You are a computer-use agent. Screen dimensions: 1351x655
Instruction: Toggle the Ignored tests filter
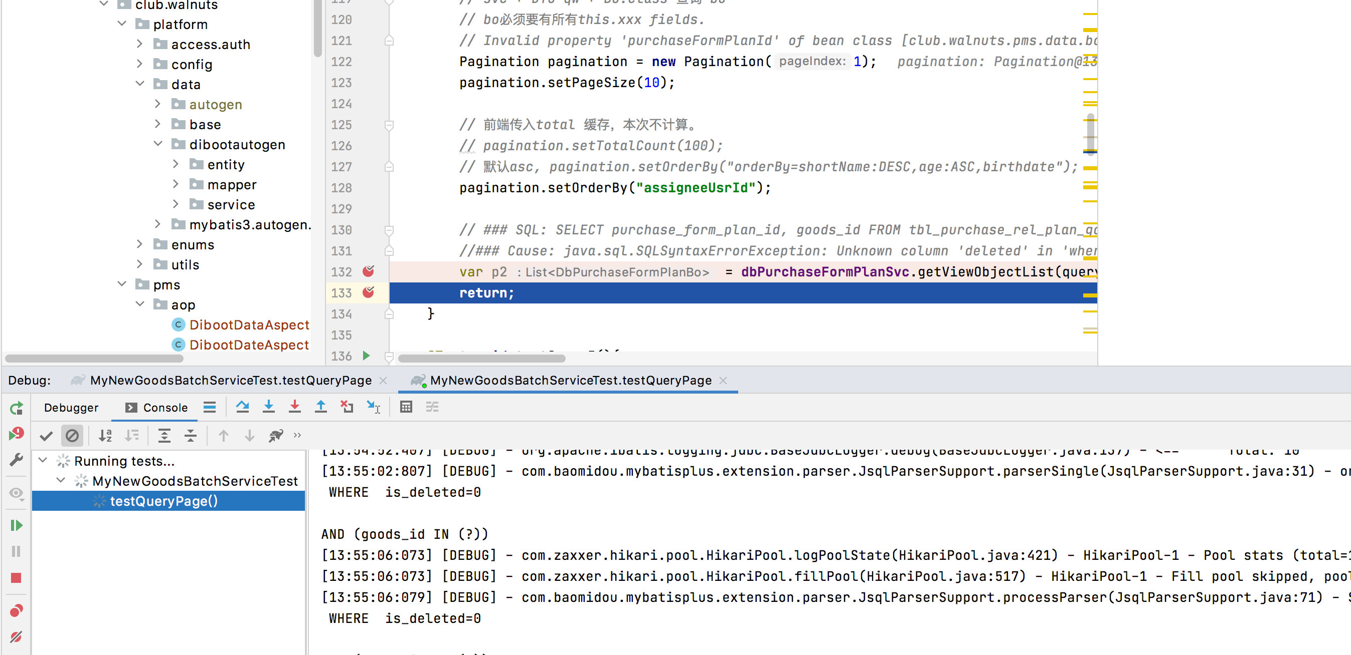click(72, 435)
